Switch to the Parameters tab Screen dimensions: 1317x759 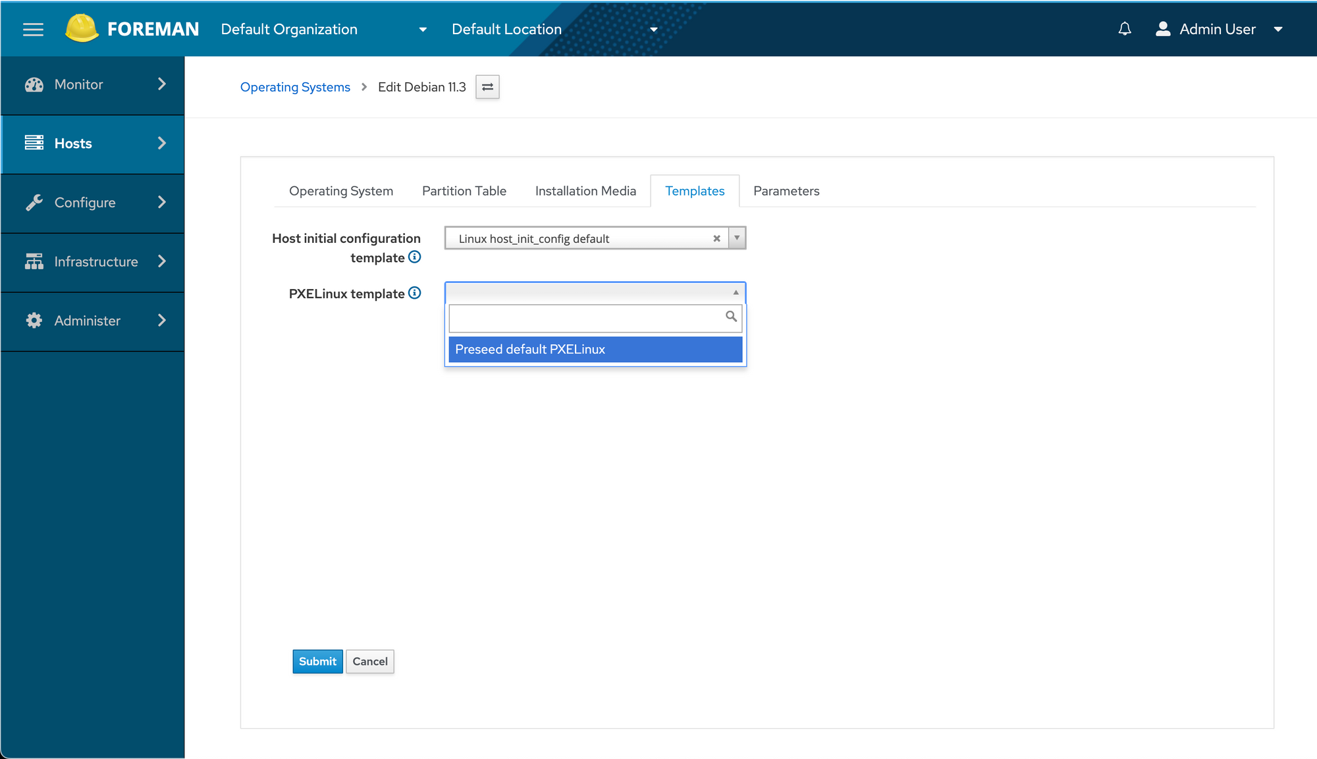click(x=786, y=191)
